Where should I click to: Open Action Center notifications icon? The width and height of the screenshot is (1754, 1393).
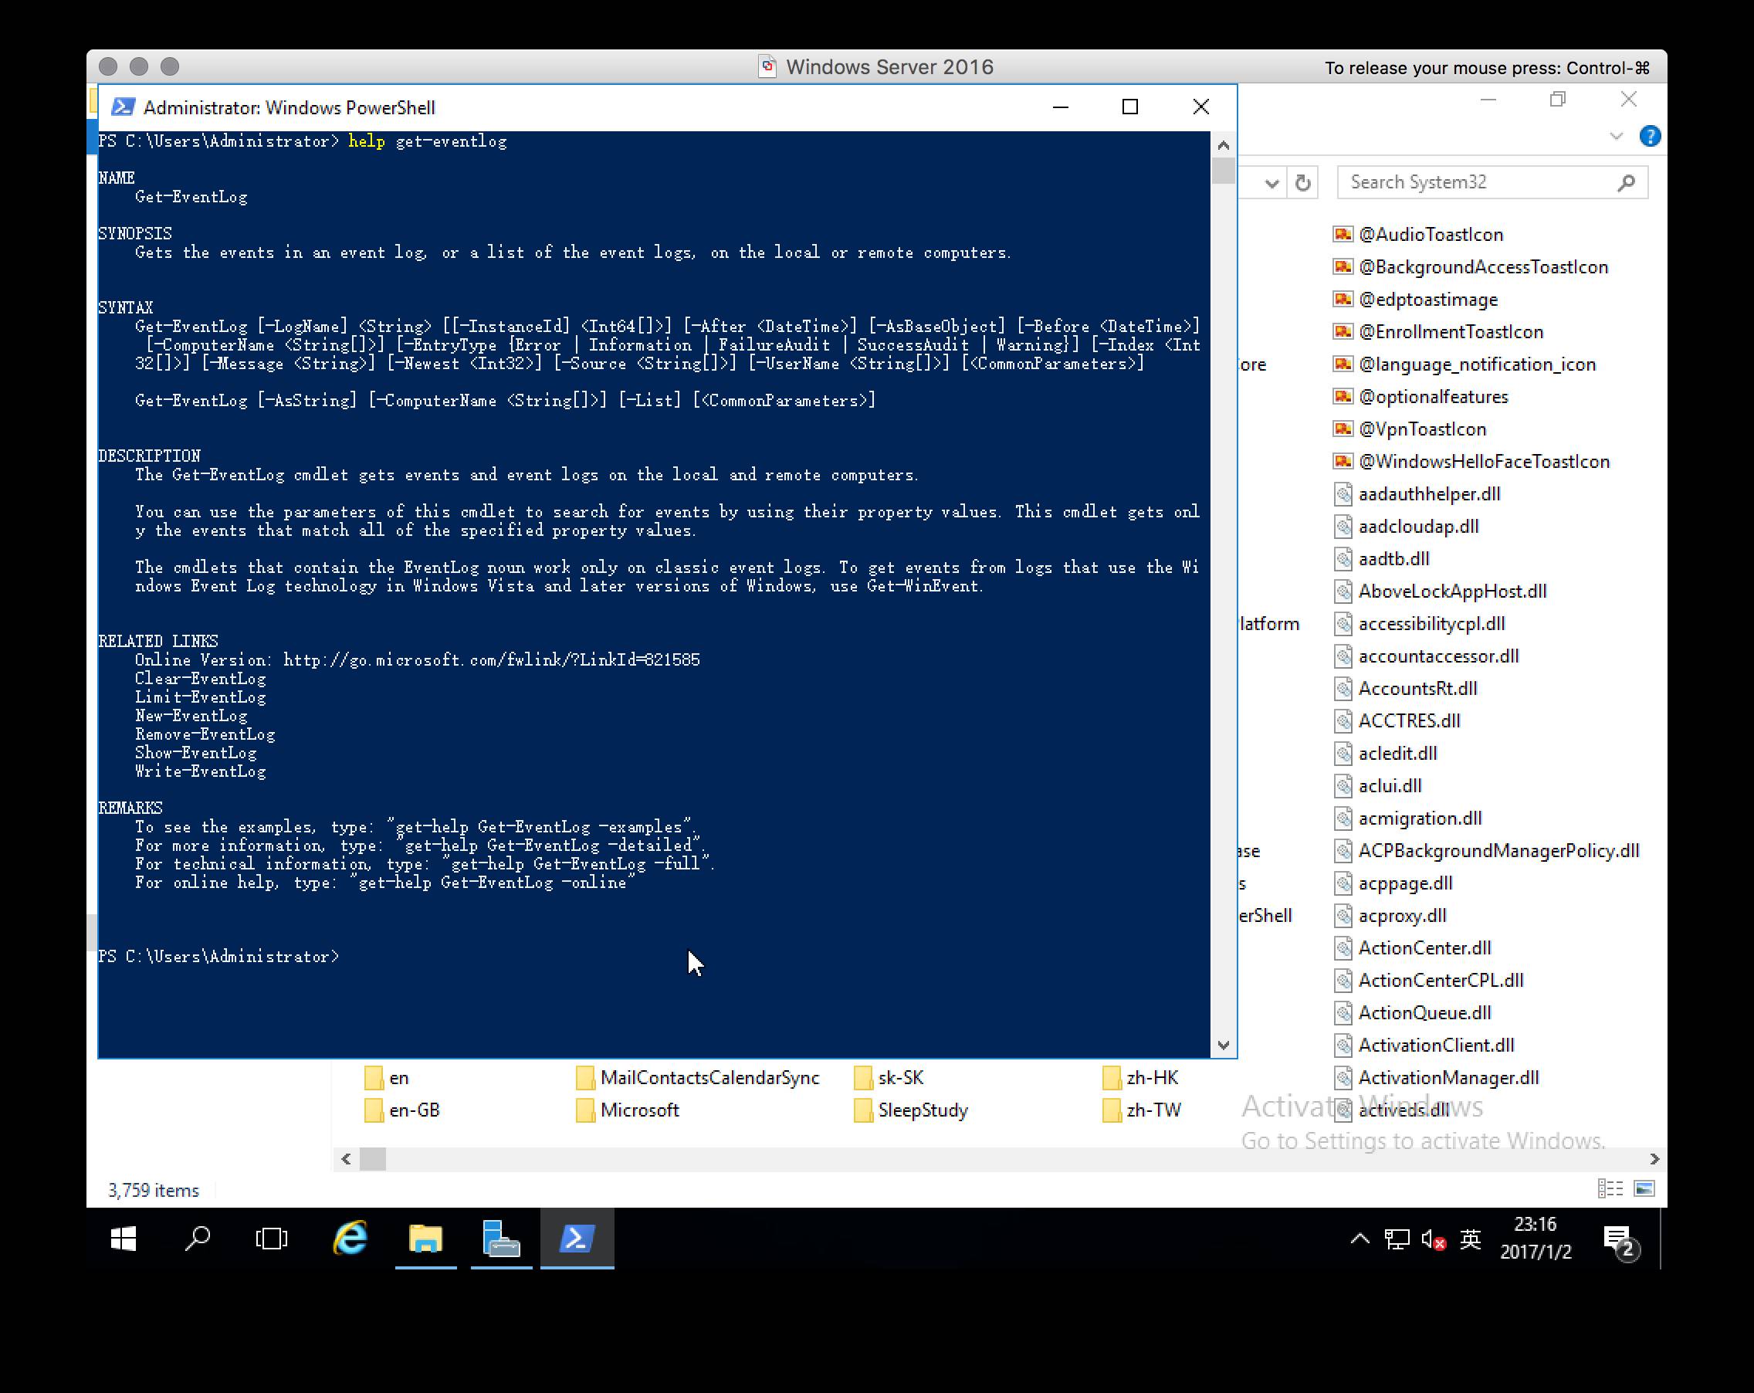tap(1620, 1242)
